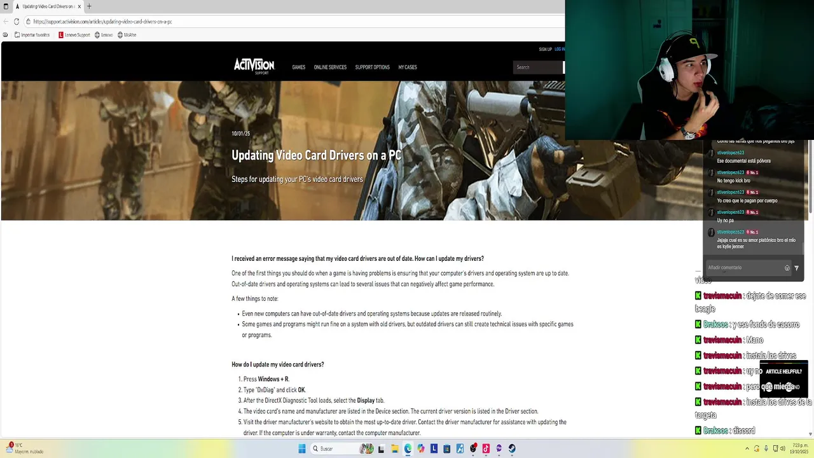Image resolution: width=814 pixels, height=458 pixels.
Task: Click the 'No tengo kick bro' chat message
Action: [x=733, y=181]
